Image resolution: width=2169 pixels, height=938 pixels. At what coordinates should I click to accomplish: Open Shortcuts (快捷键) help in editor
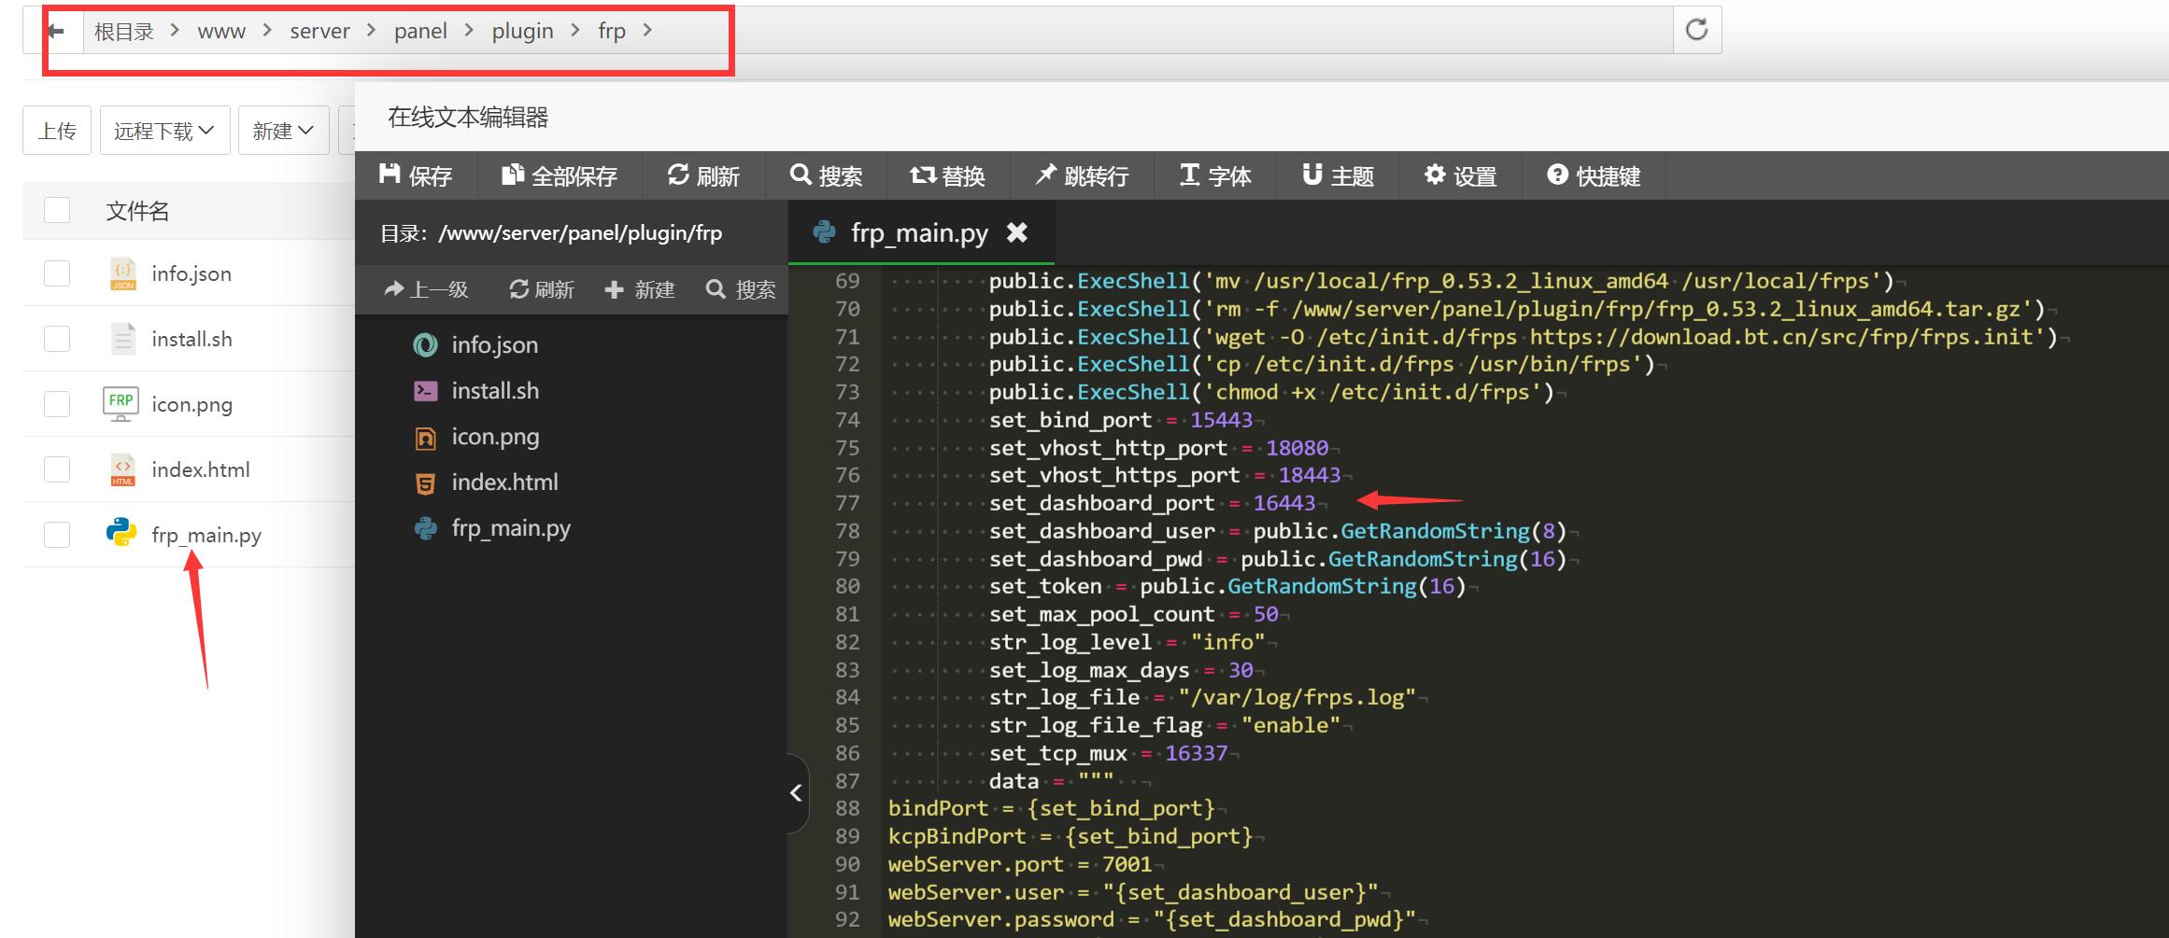pyautogui.click(x=1594, y=175)
